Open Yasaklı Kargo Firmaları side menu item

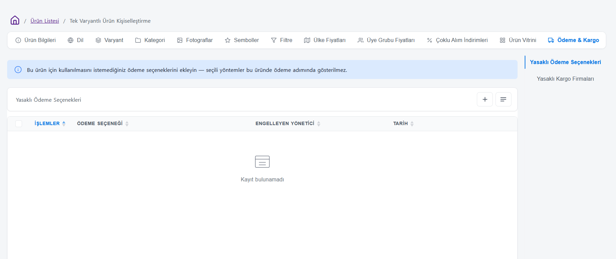565,79
